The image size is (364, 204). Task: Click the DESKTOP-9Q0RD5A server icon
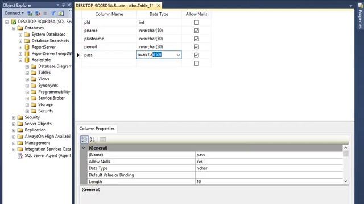pyautogui.click(x=14, y=22)
